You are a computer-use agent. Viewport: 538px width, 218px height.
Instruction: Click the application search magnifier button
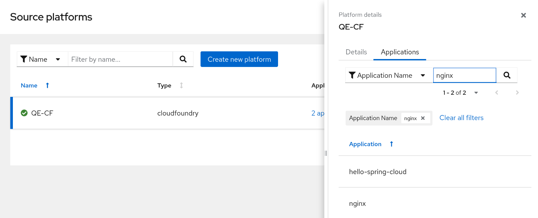tap(507, 75)
